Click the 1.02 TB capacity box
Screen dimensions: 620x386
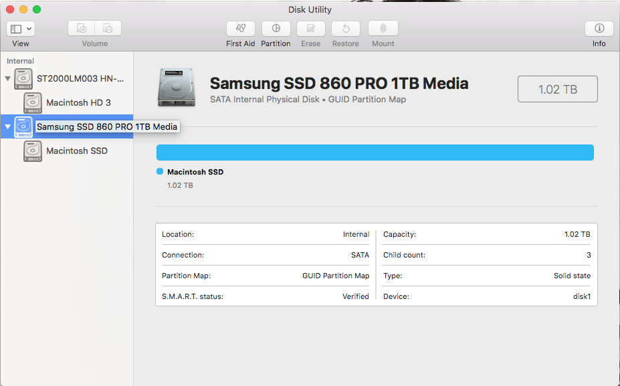pos(558,89)
